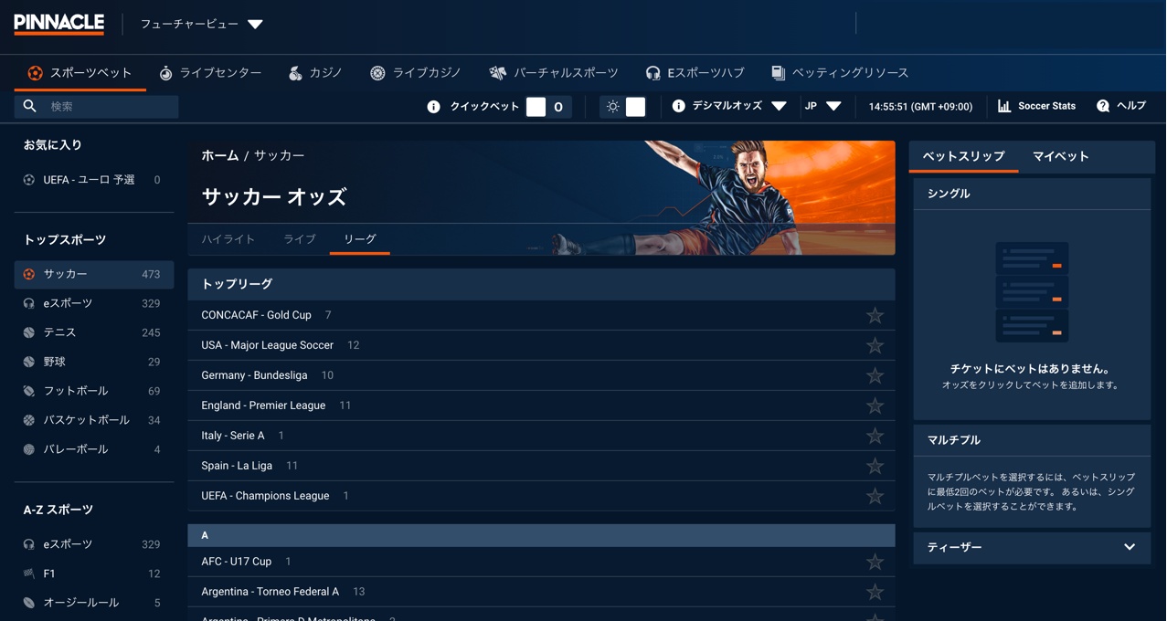Favorite AFC - U17 Cup star
Screen dimensions: 1167x621
coord(875,562)
